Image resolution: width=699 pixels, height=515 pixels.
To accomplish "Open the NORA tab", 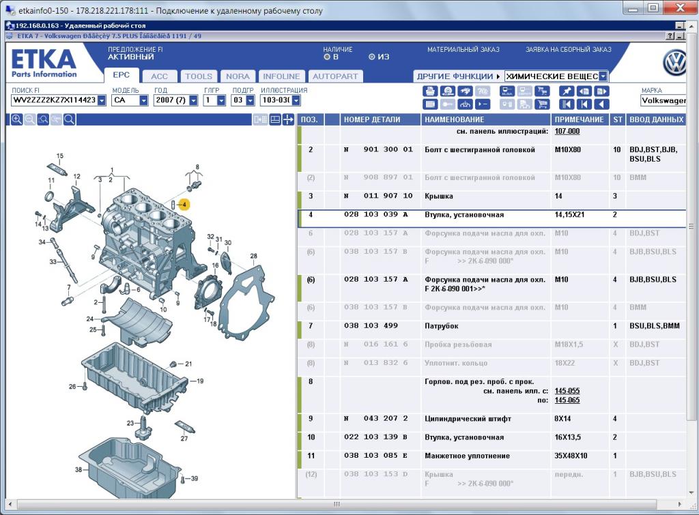I will pos(238,76).
